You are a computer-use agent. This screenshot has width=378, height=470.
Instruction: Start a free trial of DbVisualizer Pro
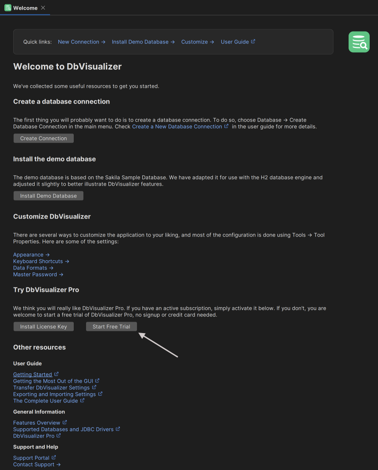(111, 326)
